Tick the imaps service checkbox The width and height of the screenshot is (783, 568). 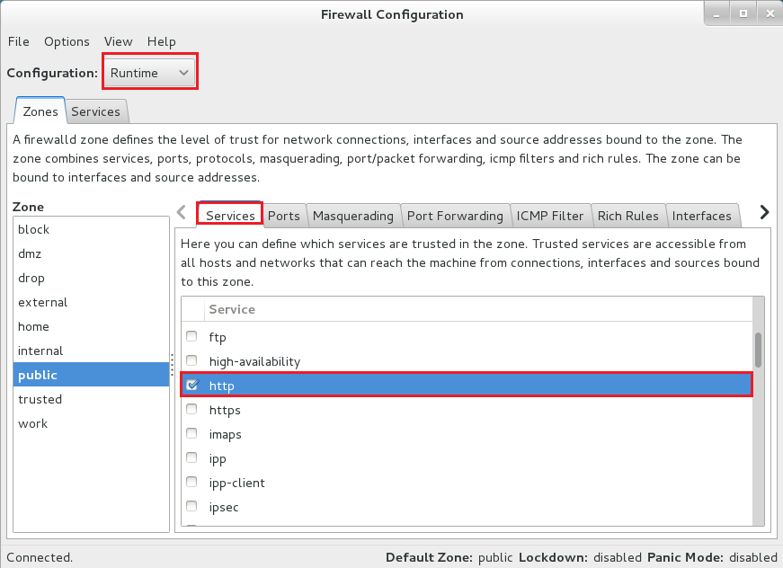[x=191, y=434]
